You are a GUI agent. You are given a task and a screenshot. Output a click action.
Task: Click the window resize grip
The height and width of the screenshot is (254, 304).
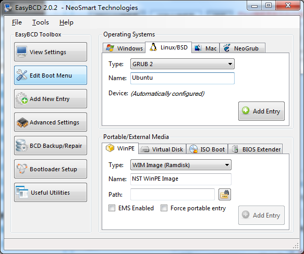click(296, 246)
